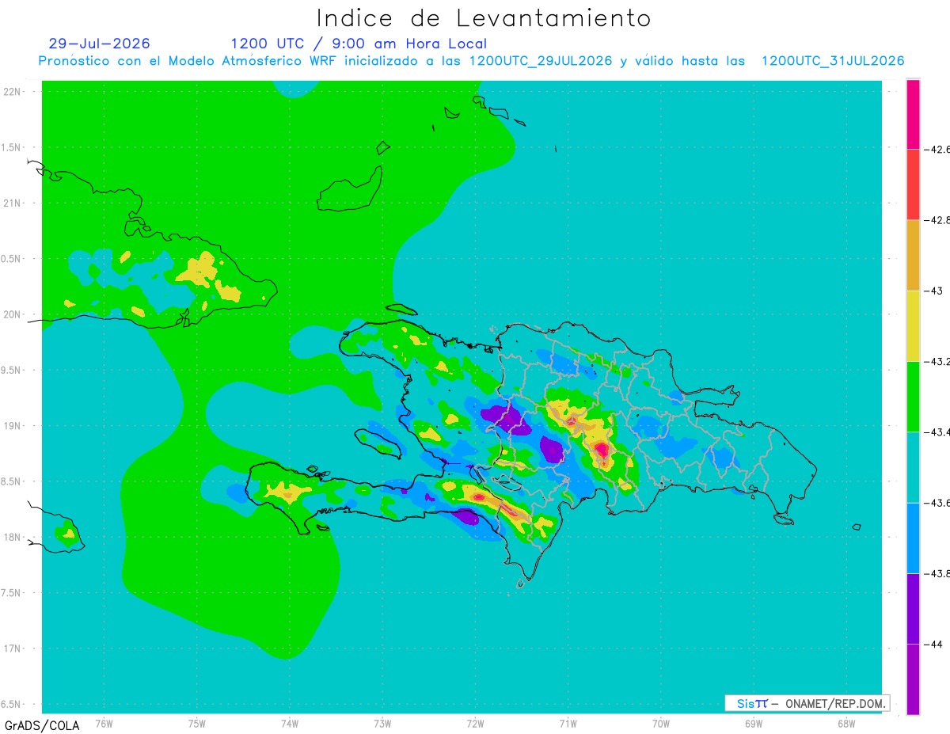Image resolution: width=950 pixels, height=734 pixels.
Task: Click the 'GrADS/COLA' credit text
Action: tap(40, 724)
